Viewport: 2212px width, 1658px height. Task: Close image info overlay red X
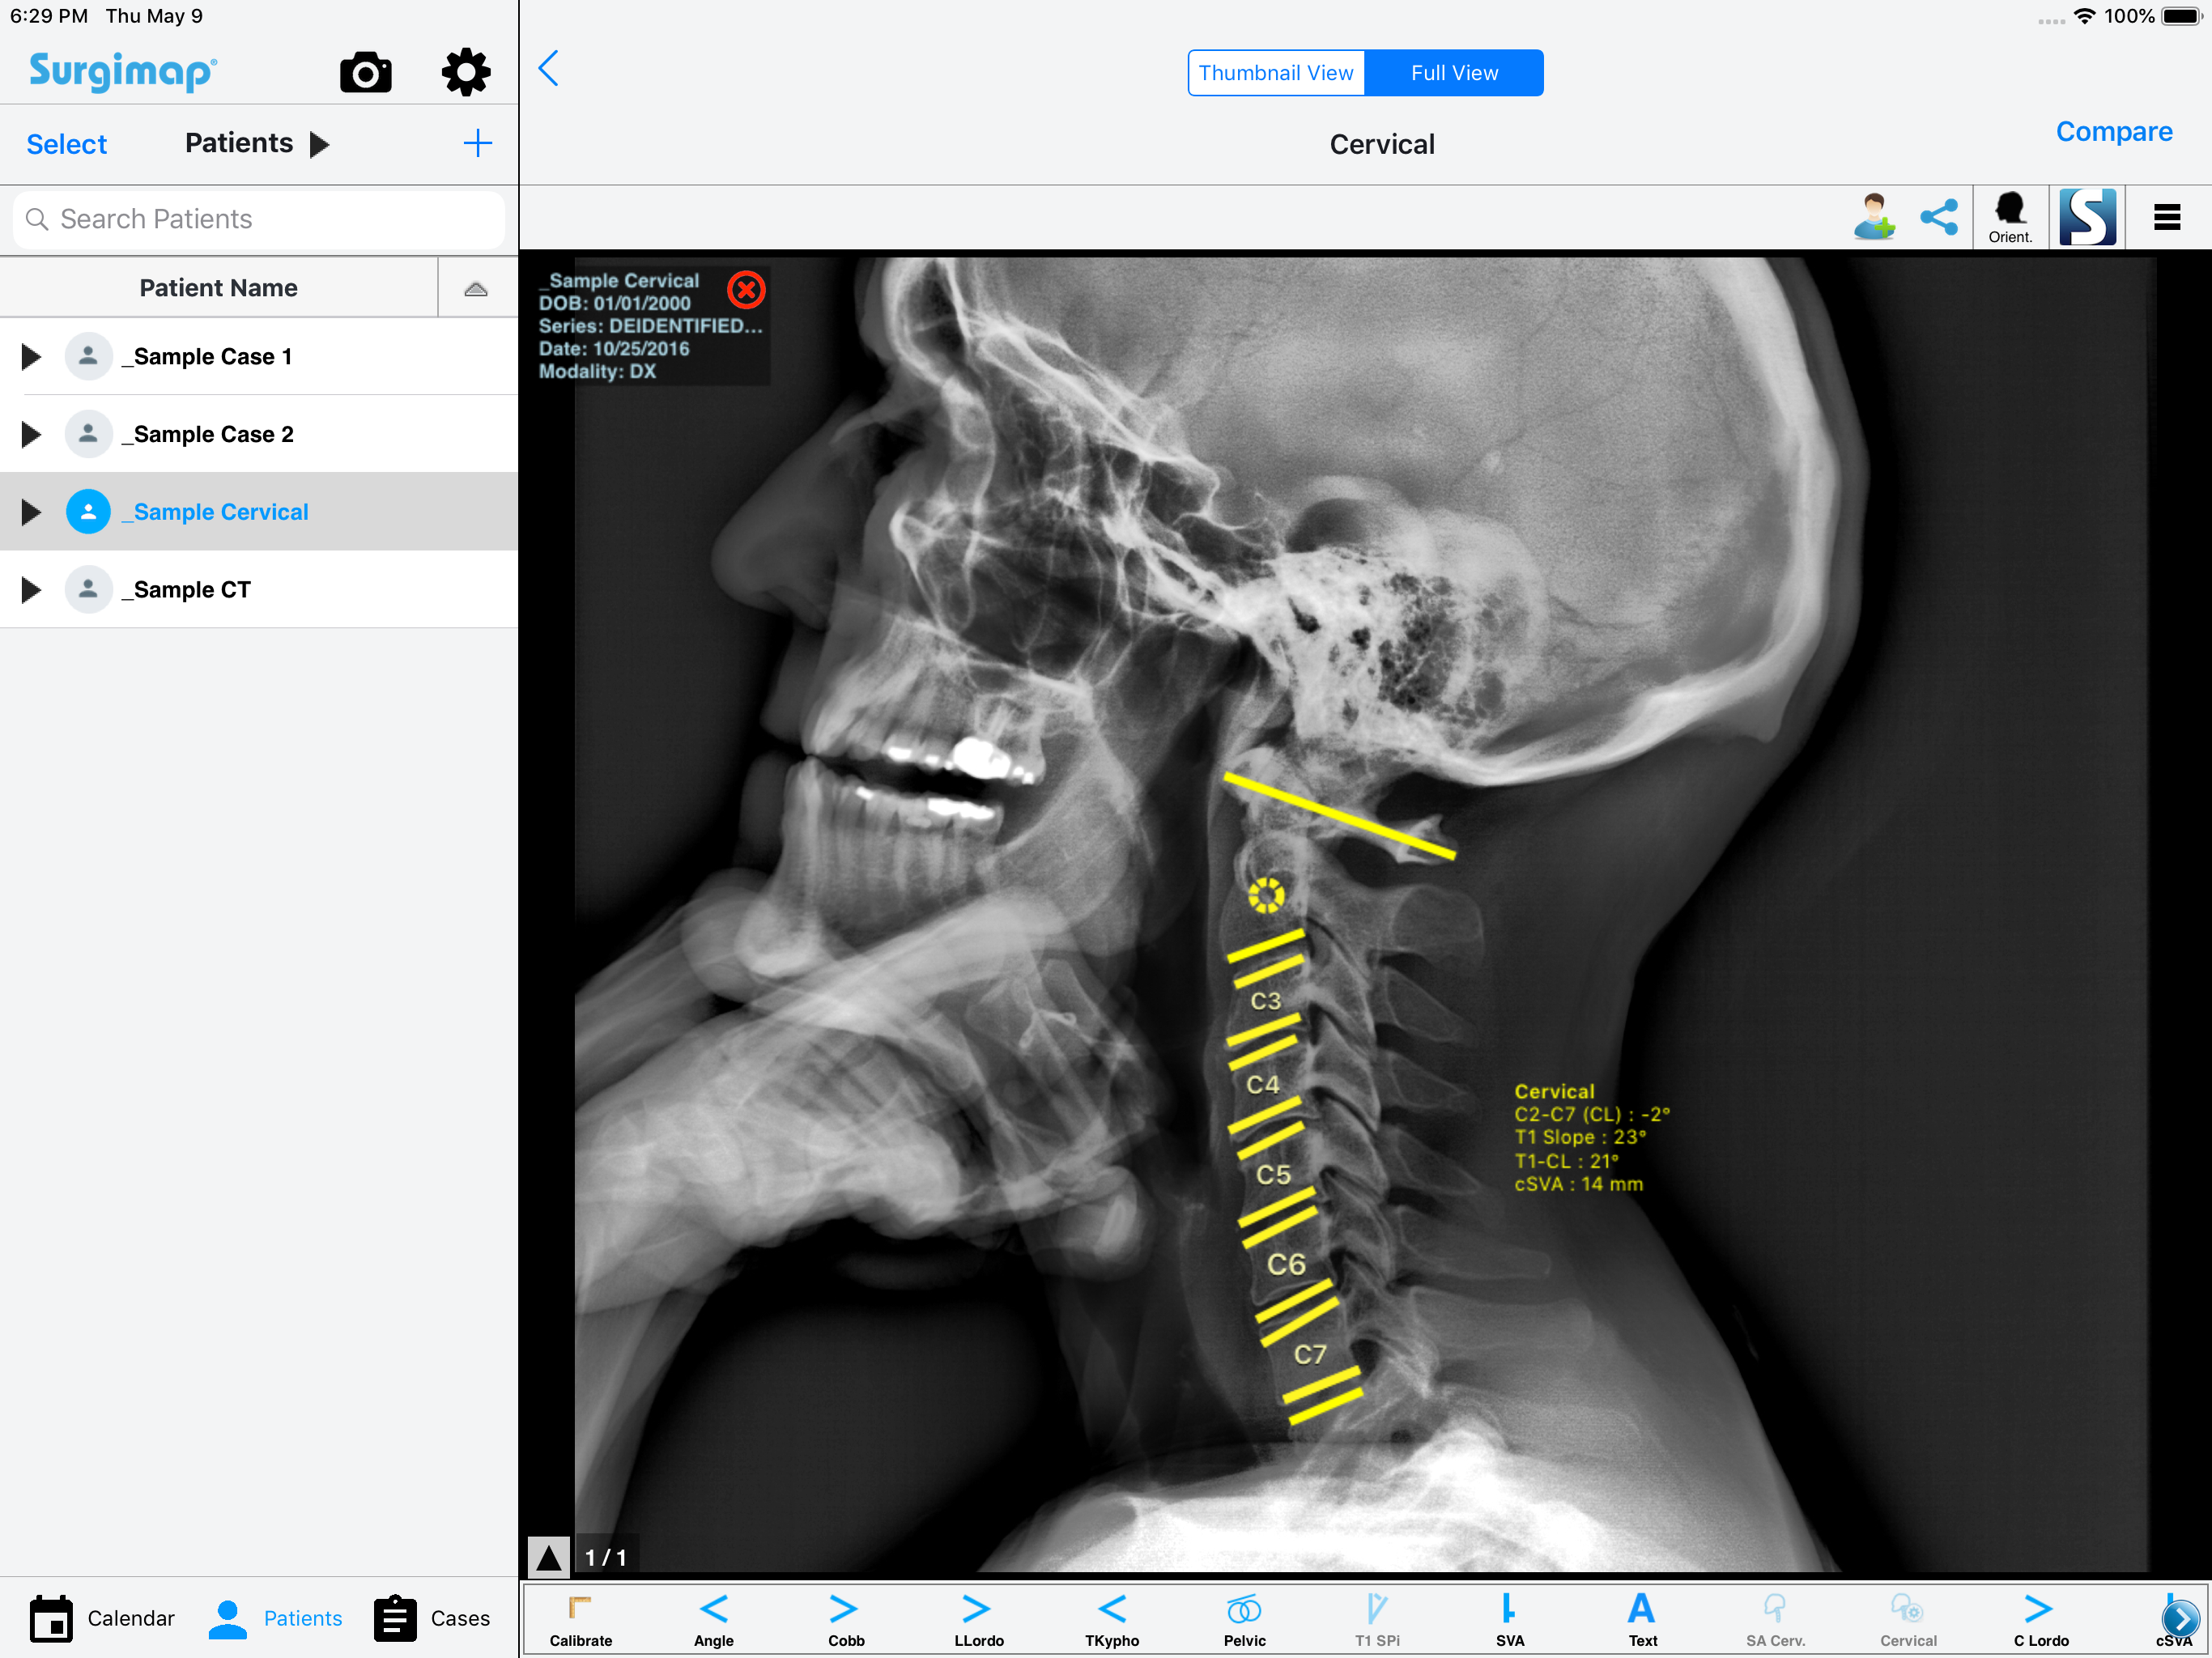tap(746, 290)
